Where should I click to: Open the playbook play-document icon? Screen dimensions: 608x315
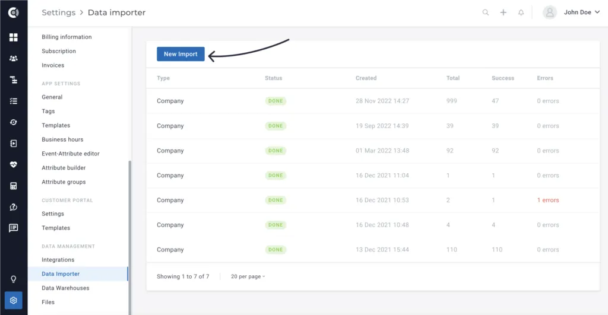coord(14,144)
